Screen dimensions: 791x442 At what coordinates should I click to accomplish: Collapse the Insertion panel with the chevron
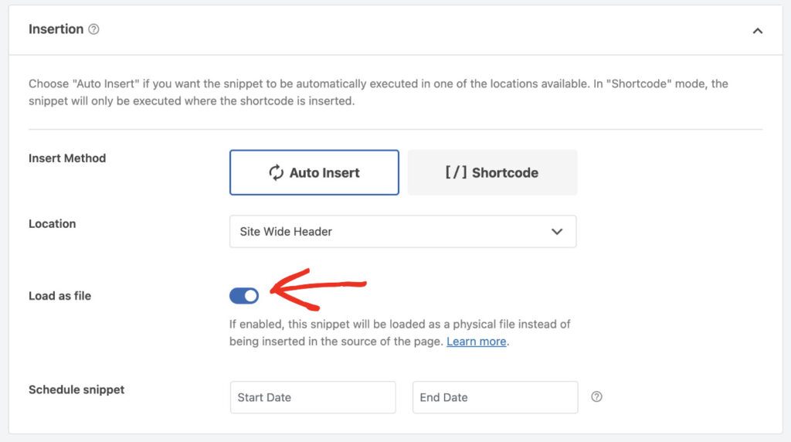[x=757, y=31]
